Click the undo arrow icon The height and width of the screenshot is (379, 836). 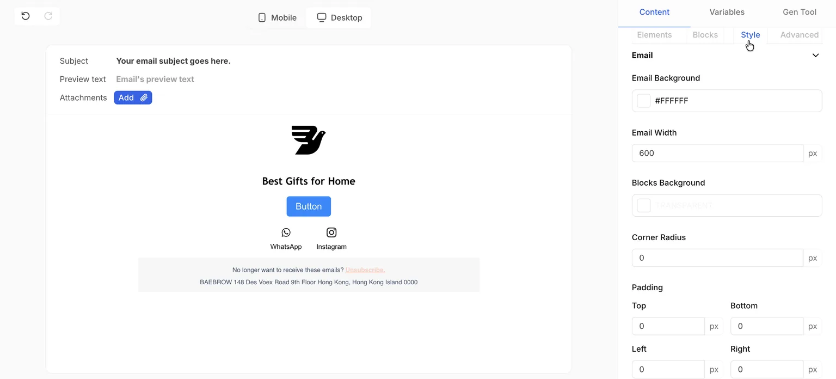pyautogui.click(x=26, y=16)
